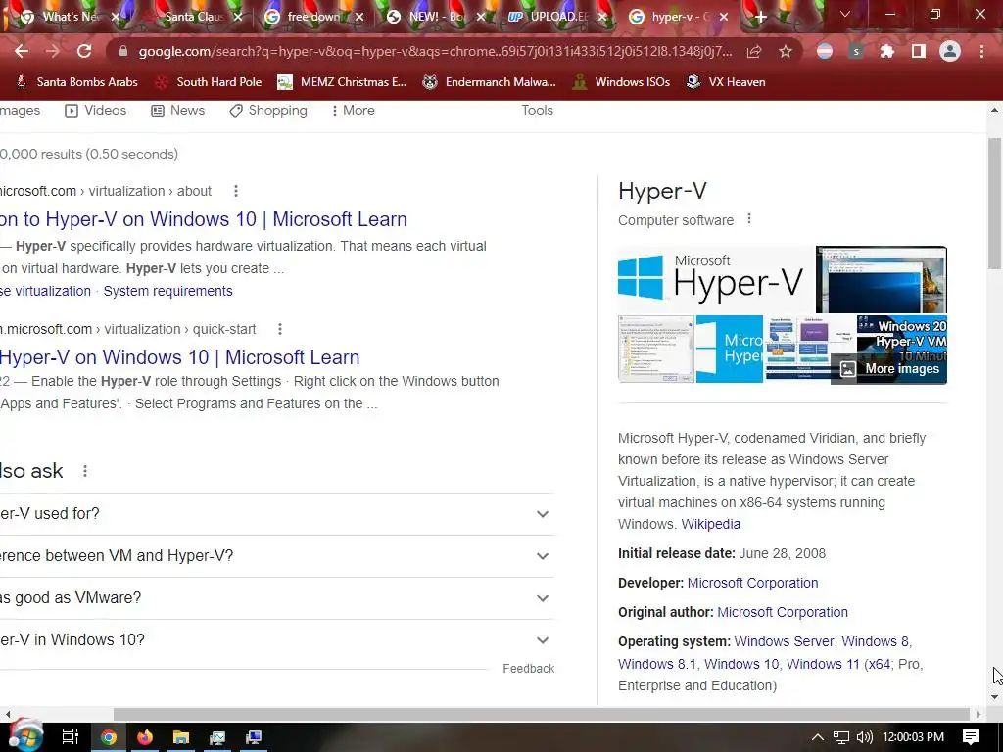Open the Wikipedia link in description
This screenshot has width=1003, height=752.
(711, 524)
